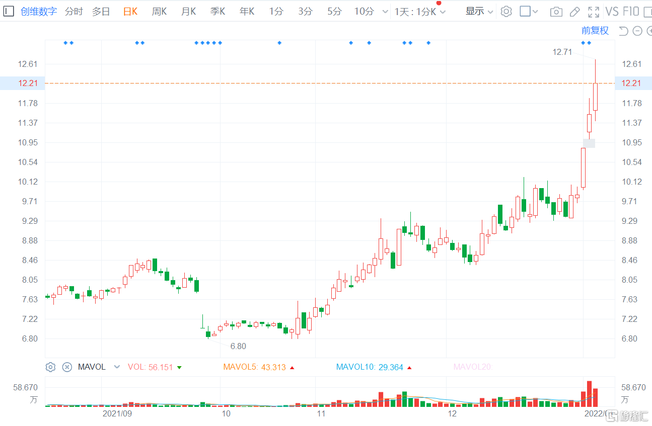Click 2021/09 date axis label
This screenshot has width=652, height=426.
(x=117, y=413)
